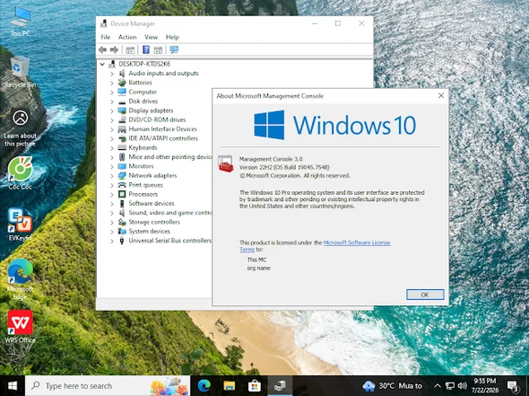Select the Batteries category icon
The width and height of the screenshot is (529, 396).
(x=122, y=83)
